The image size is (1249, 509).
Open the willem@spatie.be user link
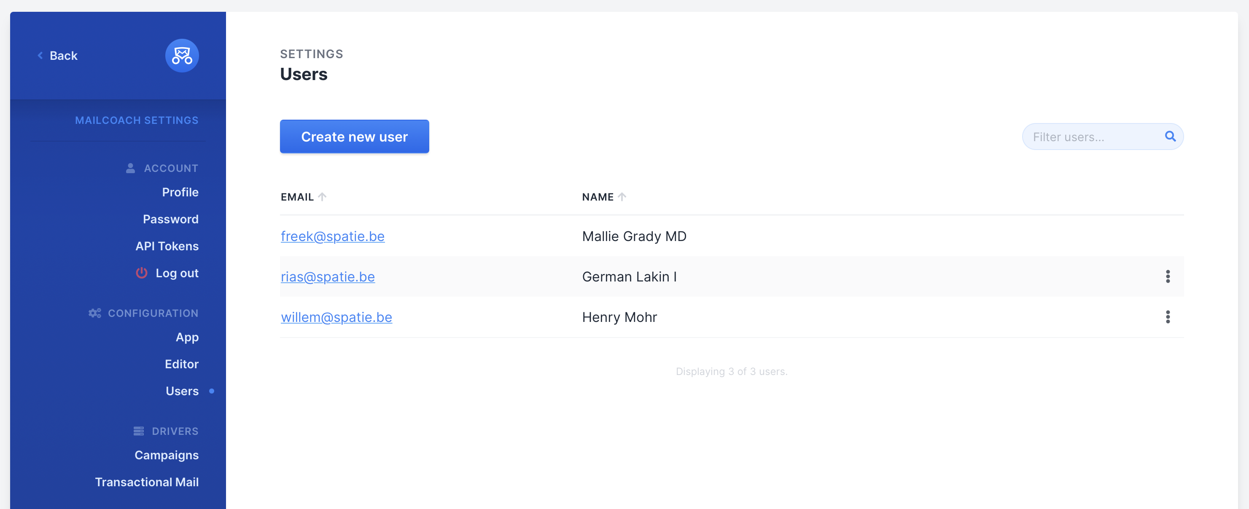[336, 317]
